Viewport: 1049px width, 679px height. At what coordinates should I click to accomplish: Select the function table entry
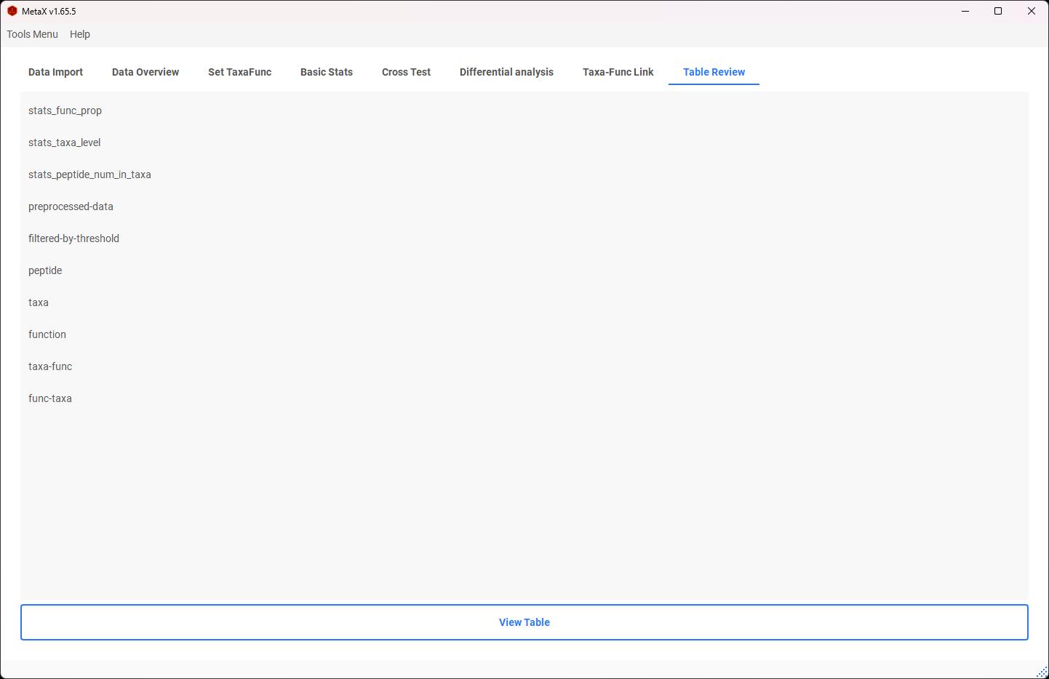click(524, 334)
